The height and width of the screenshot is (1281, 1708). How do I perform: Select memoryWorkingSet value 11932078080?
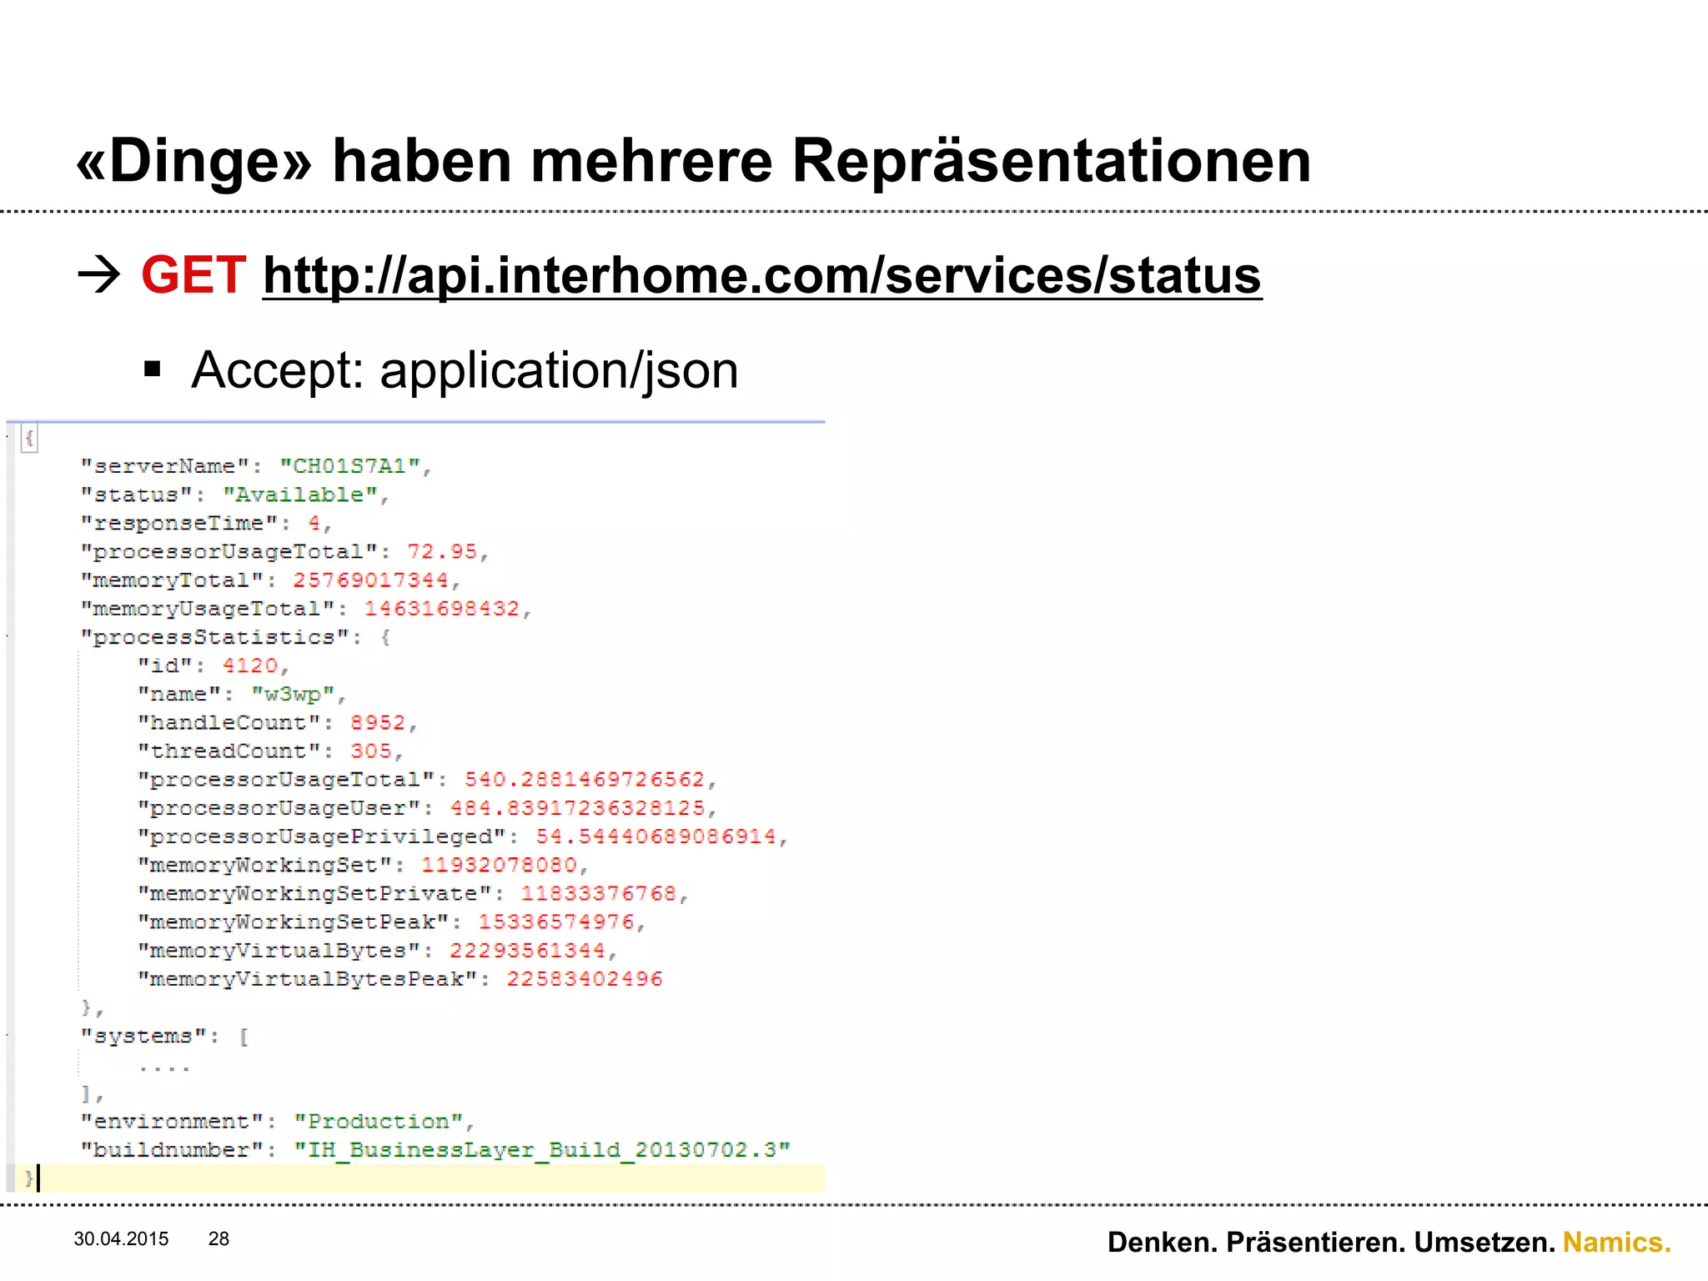tap(499, 865)
